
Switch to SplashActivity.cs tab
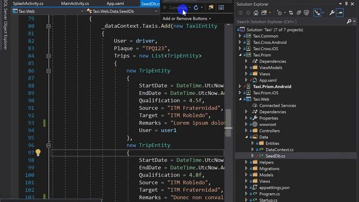[x=28, y=4]
